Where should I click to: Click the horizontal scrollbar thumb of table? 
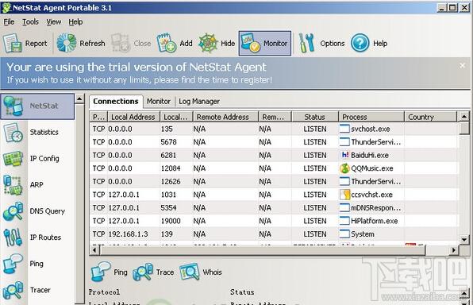click(x=262, y=250)
